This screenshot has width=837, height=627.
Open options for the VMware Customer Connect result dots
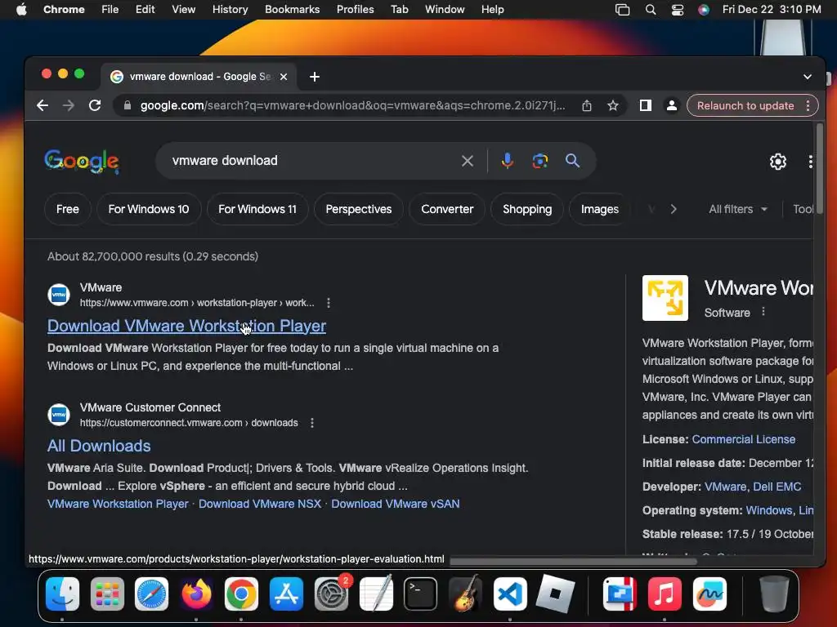[x=312, y=423]
